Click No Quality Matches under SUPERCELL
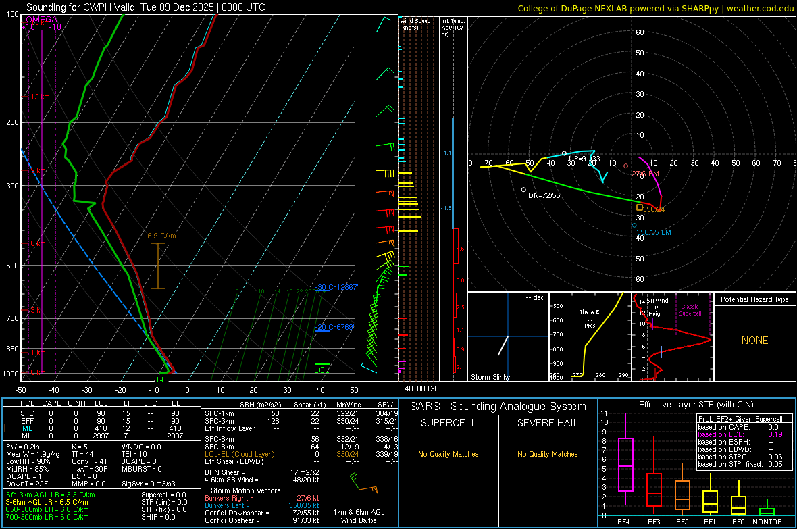 click(x=448, y=454)
